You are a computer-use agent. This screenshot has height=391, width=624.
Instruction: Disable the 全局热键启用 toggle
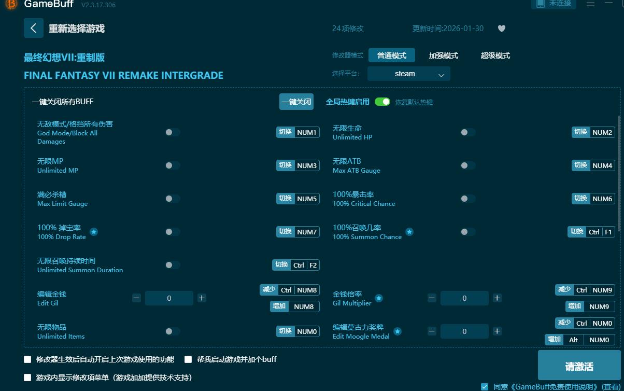[x=383, y=102]
